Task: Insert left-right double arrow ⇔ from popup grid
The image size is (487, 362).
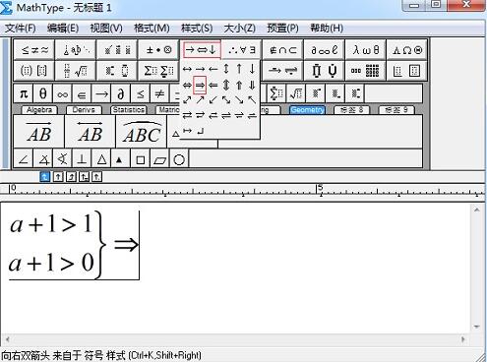Action: point(187,86)
